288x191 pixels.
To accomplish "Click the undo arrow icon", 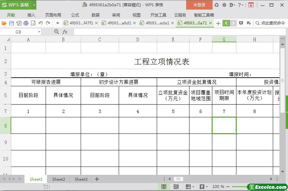I will tap(41, 23).
